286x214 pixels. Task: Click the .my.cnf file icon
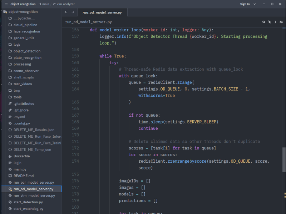pos(10,117)
